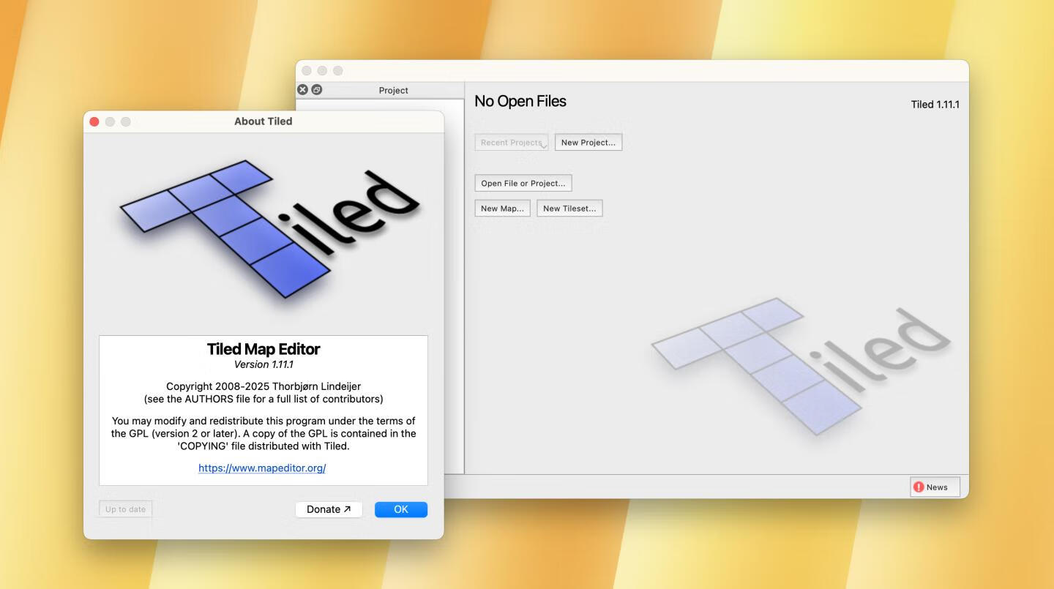Create a New Tileset
This screenshot has height=589, width=1054.
[569, 209]
